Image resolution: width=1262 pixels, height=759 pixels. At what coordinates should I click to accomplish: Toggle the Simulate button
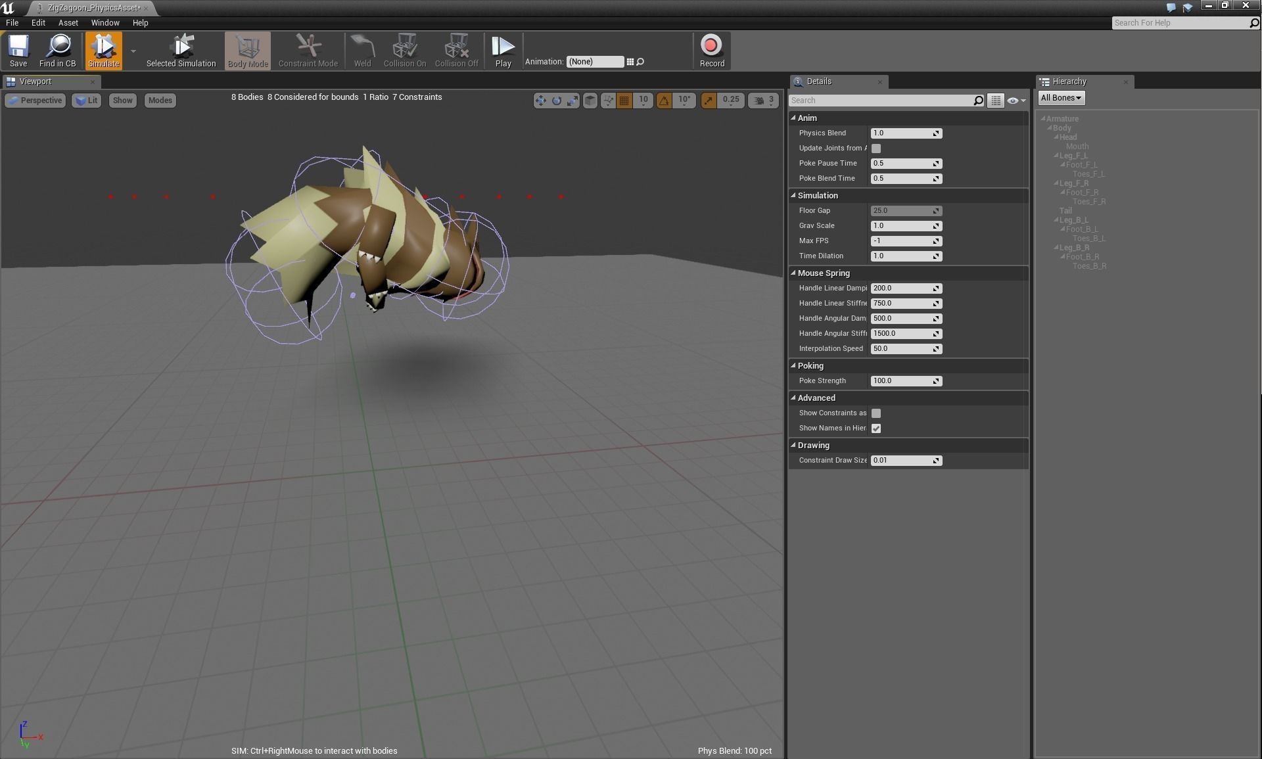click(103, 51)
